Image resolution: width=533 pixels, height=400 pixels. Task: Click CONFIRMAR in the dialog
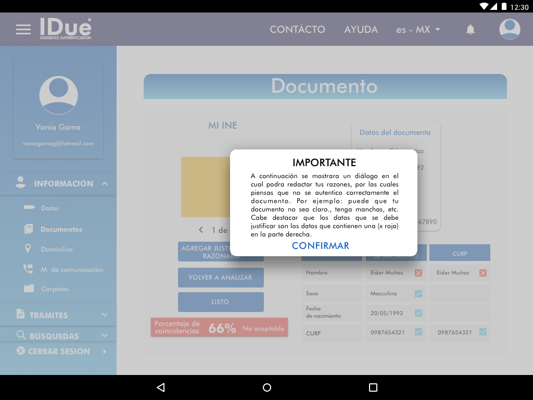coord(321,246)
